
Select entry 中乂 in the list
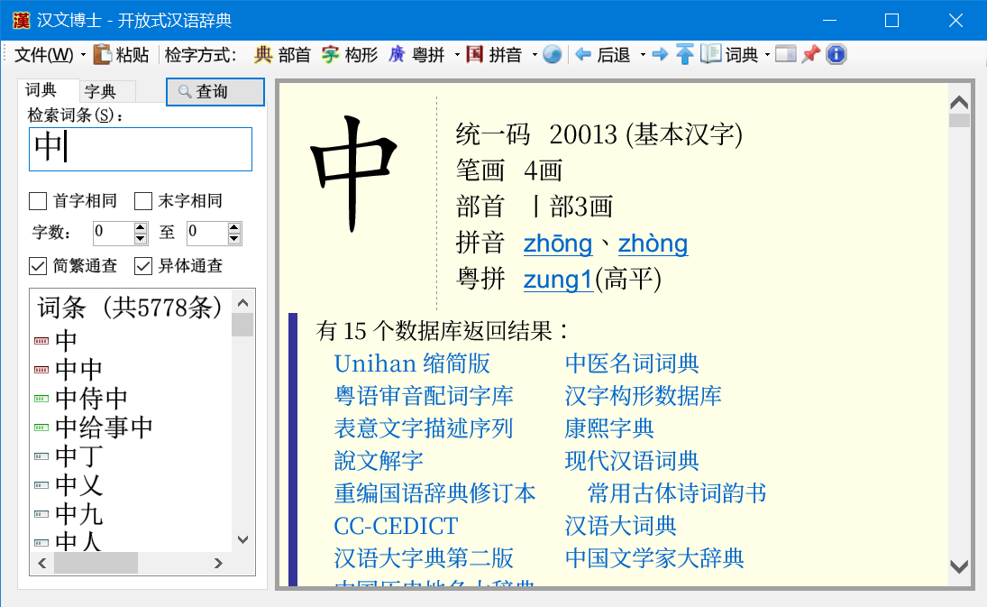click(79, 485)
